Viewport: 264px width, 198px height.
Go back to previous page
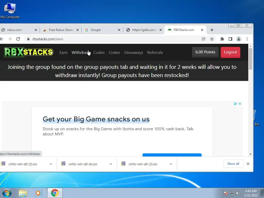[2, 39]
